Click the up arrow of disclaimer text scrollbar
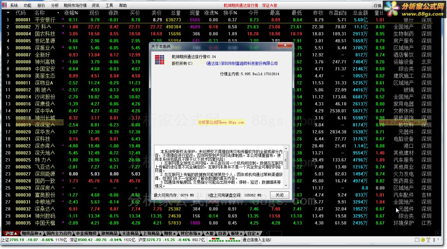Image resolution: width=447 pixels, height=249 pixels. tap(286, 148)
